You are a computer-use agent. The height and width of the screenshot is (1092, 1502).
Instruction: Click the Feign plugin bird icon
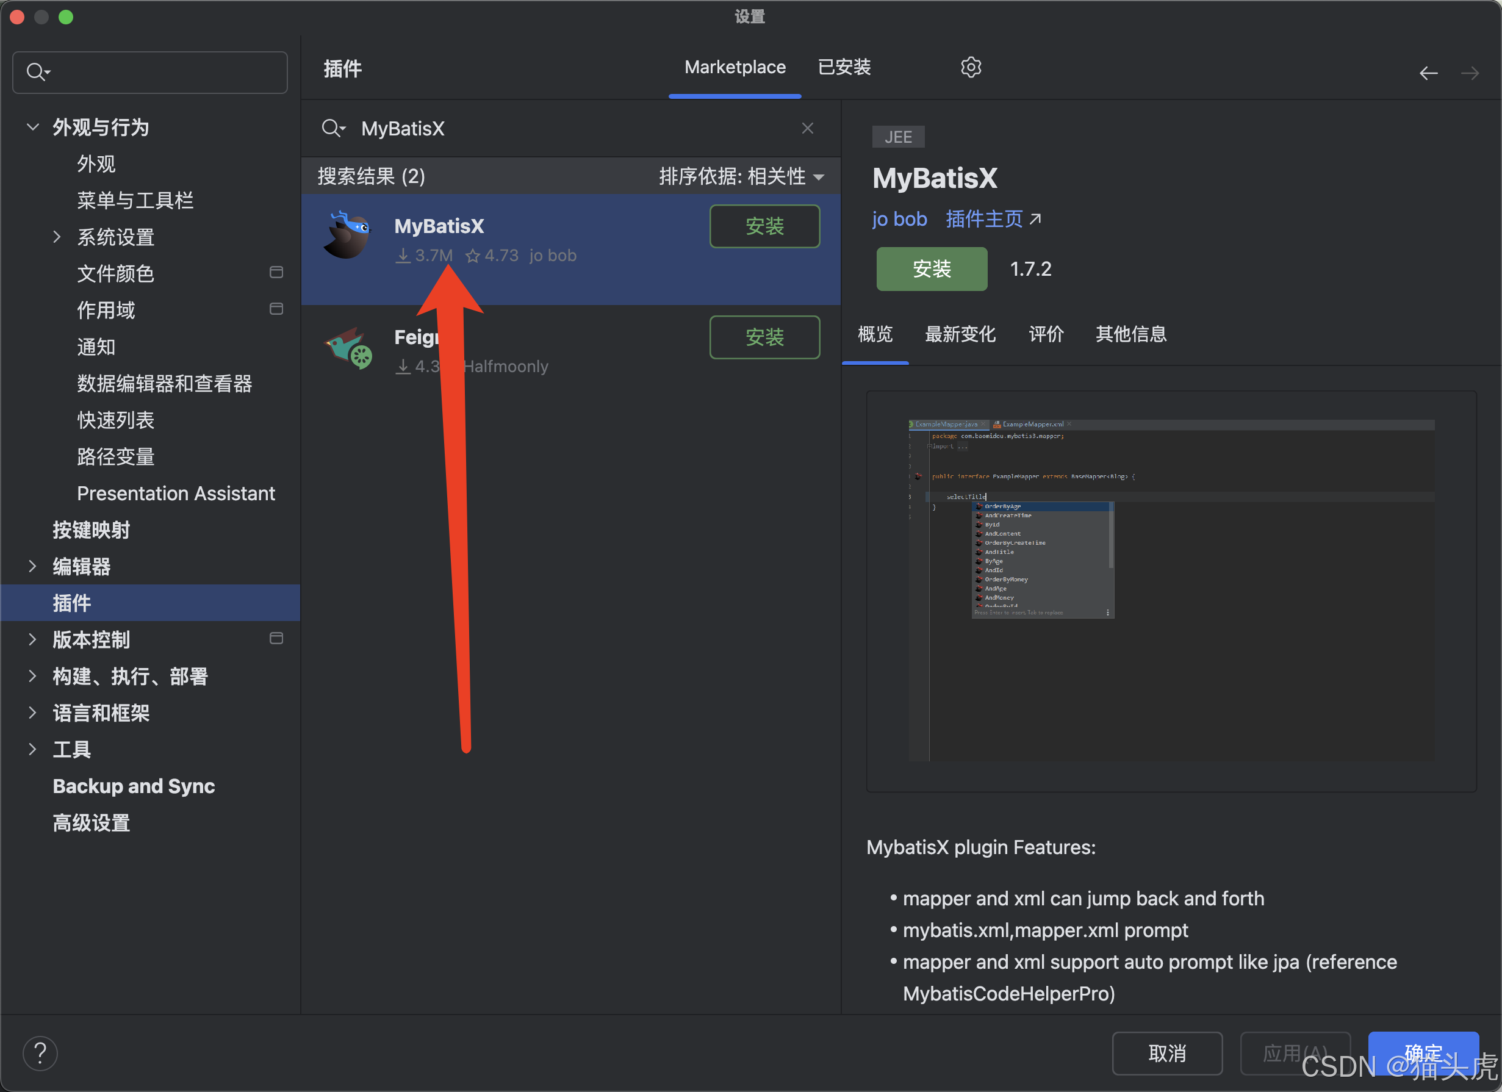(x=348, y=348)
